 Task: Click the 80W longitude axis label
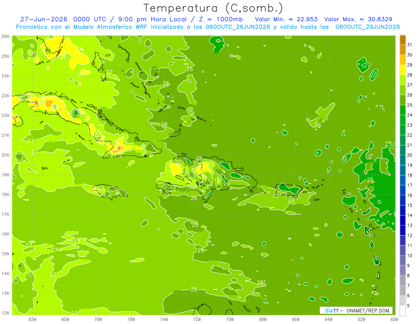click(x=65, y=319)
